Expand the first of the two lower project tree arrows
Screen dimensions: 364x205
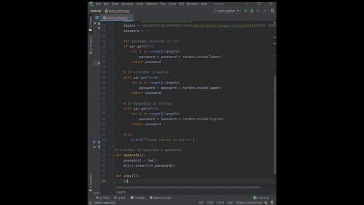coord(94,142)
